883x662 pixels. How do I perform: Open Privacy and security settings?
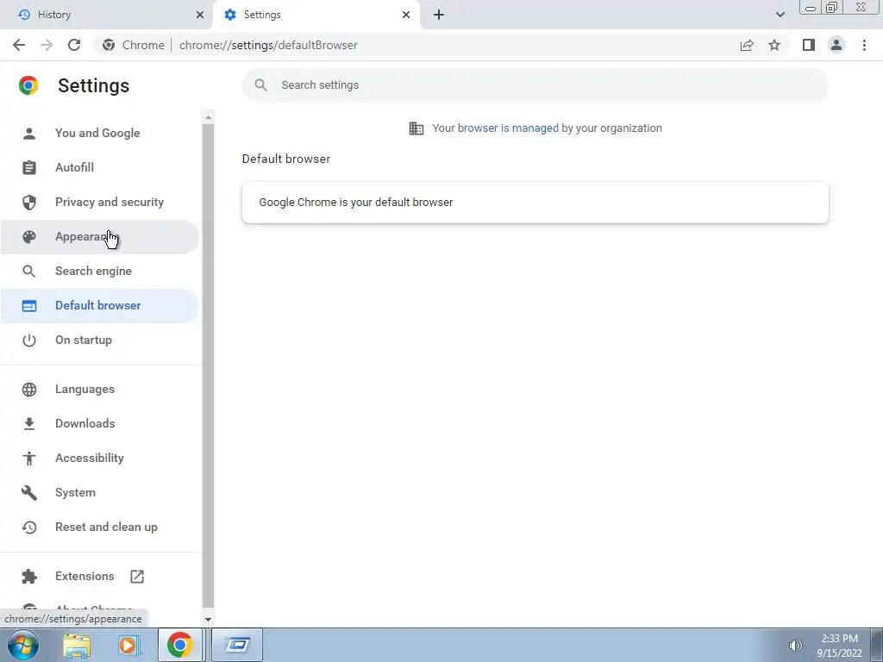(100, 202)
